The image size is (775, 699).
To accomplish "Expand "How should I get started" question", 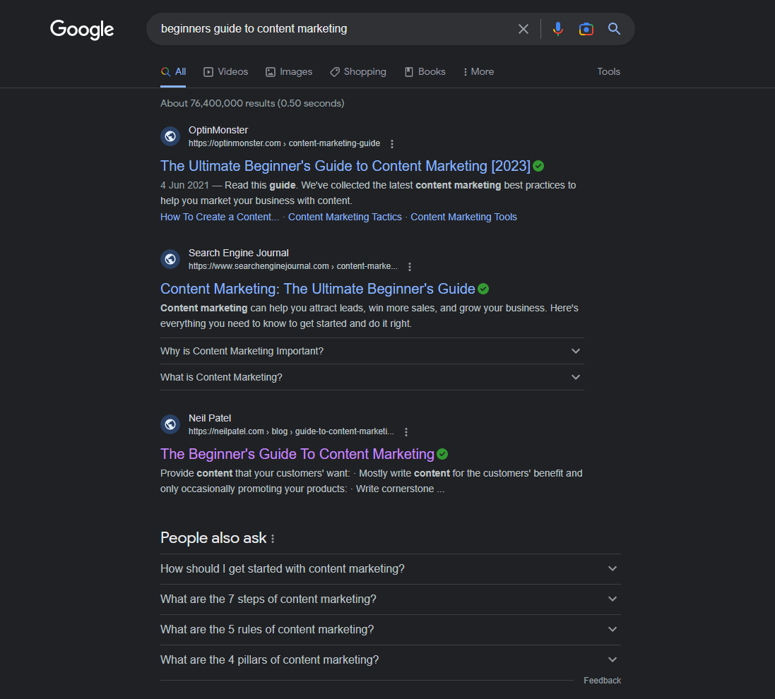I will pos(613,569).
